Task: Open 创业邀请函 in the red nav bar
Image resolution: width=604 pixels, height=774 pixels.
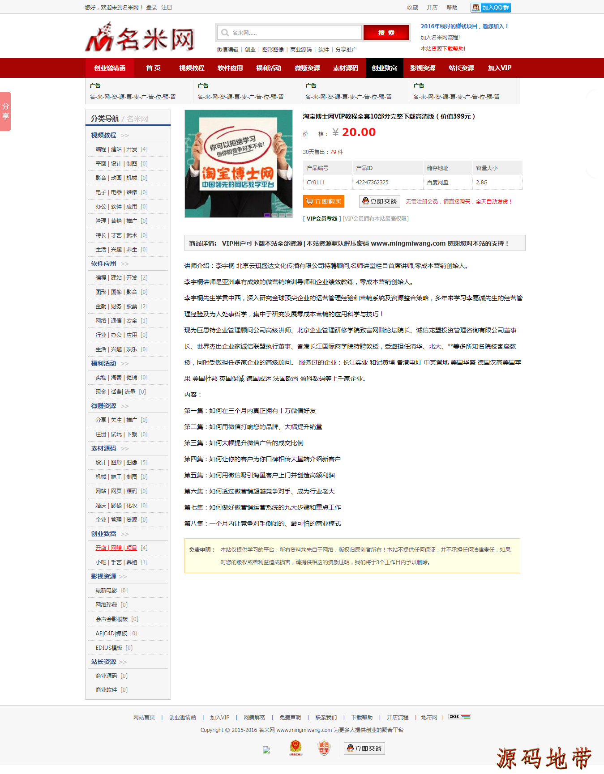Action: click(110, 68)
